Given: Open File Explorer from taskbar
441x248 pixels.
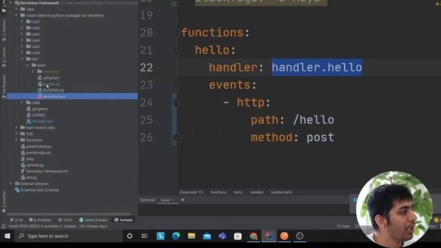Looking at the screenshot, I should (x=192, y=236).
